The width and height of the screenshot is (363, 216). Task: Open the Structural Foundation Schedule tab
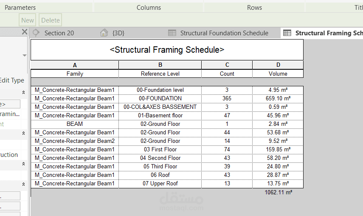click(x=224, y=33)
